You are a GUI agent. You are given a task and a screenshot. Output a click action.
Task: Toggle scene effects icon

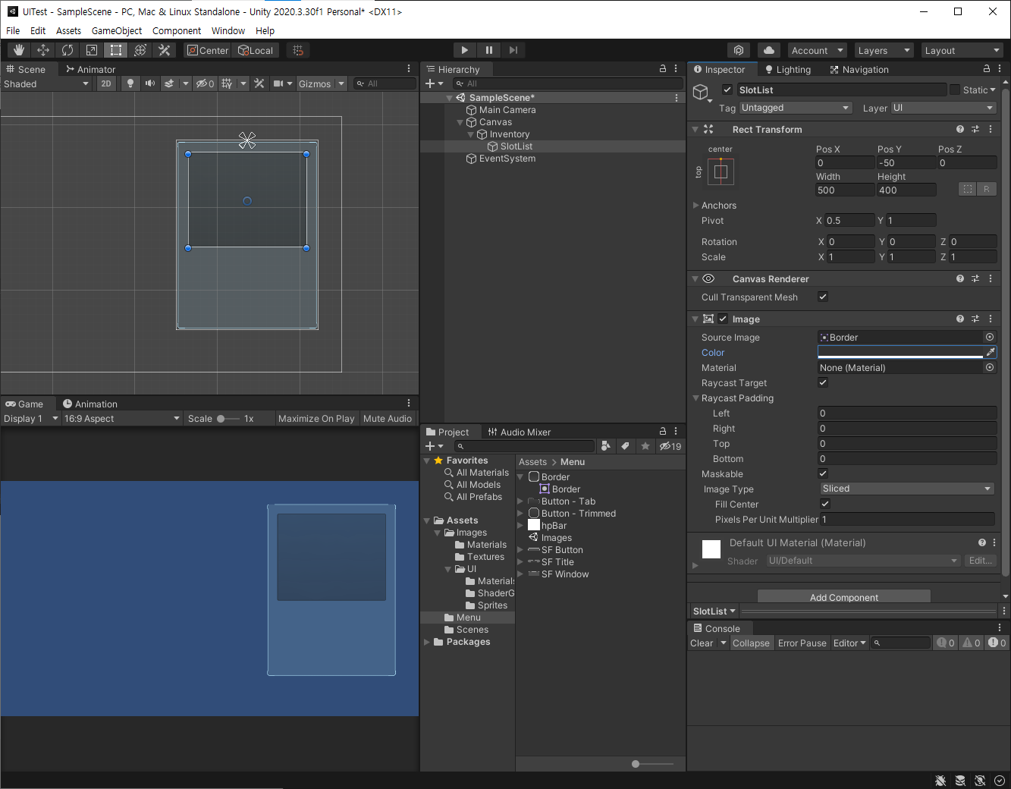(170, 83)
